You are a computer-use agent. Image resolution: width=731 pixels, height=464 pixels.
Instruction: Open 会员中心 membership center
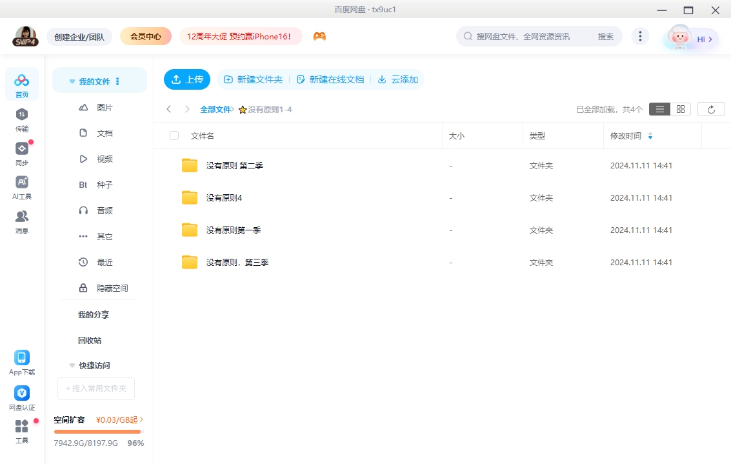click(x=146, y=36)
